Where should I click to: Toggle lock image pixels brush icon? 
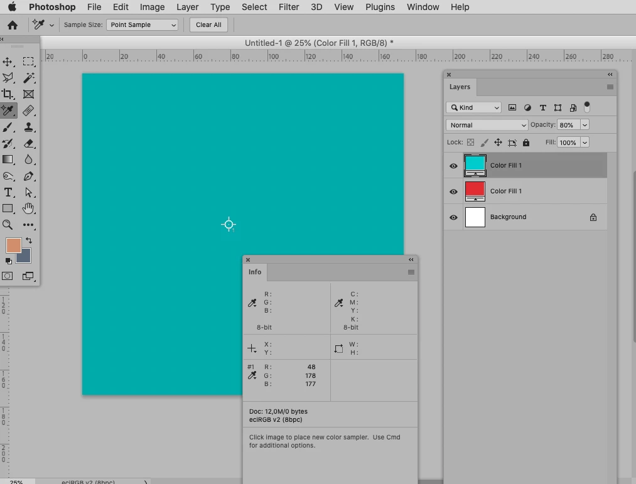click(484, 143)
